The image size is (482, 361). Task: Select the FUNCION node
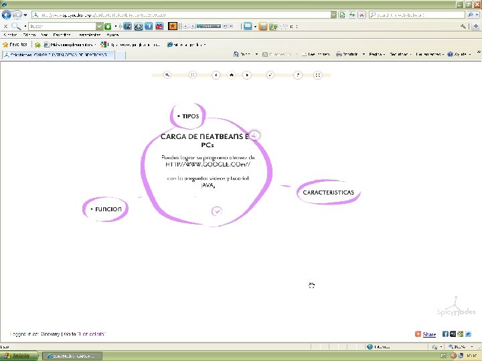106,209
